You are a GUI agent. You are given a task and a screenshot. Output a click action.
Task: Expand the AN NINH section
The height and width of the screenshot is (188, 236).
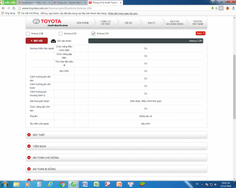pos(116,179)
